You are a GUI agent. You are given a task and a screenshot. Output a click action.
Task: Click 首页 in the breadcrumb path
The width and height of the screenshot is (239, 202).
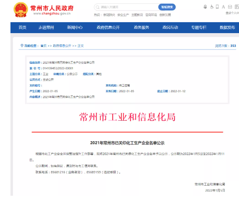point(44,46)
